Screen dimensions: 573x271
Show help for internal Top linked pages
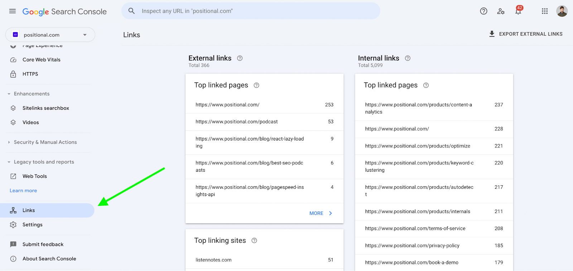tap(426, 85)
